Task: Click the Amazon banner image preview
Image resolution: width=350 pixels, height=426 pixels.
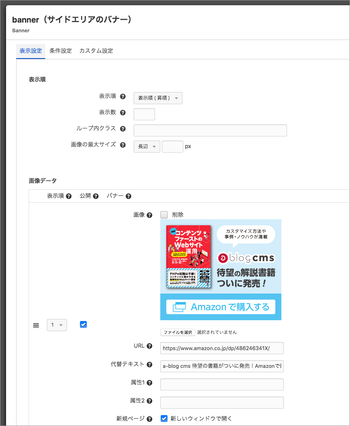Action: 221,270
